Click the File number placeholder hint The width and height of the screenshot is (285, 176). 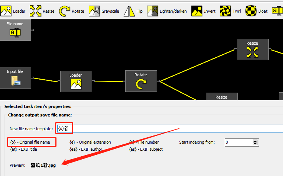point(144,142)
